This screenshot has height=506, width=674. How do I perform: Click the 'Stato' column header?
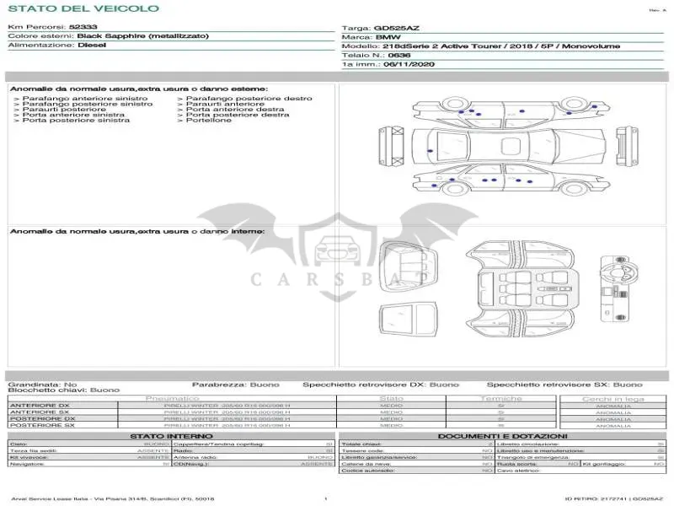click(391, 398)
